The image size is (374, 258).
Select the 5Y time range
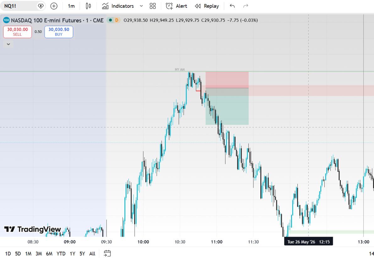pos(82,254)
